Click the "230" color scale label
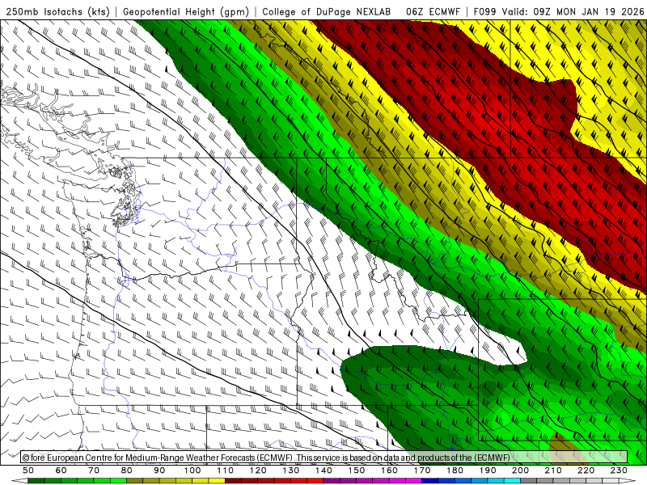The width and height of the screenshot is (647, 485). pos(619,470)
